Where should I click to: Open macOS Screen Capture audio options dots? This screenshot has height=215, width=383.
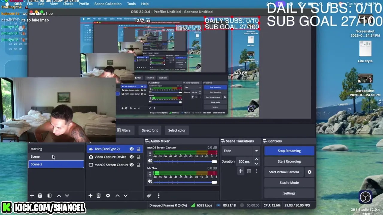(x=150, y=153)
